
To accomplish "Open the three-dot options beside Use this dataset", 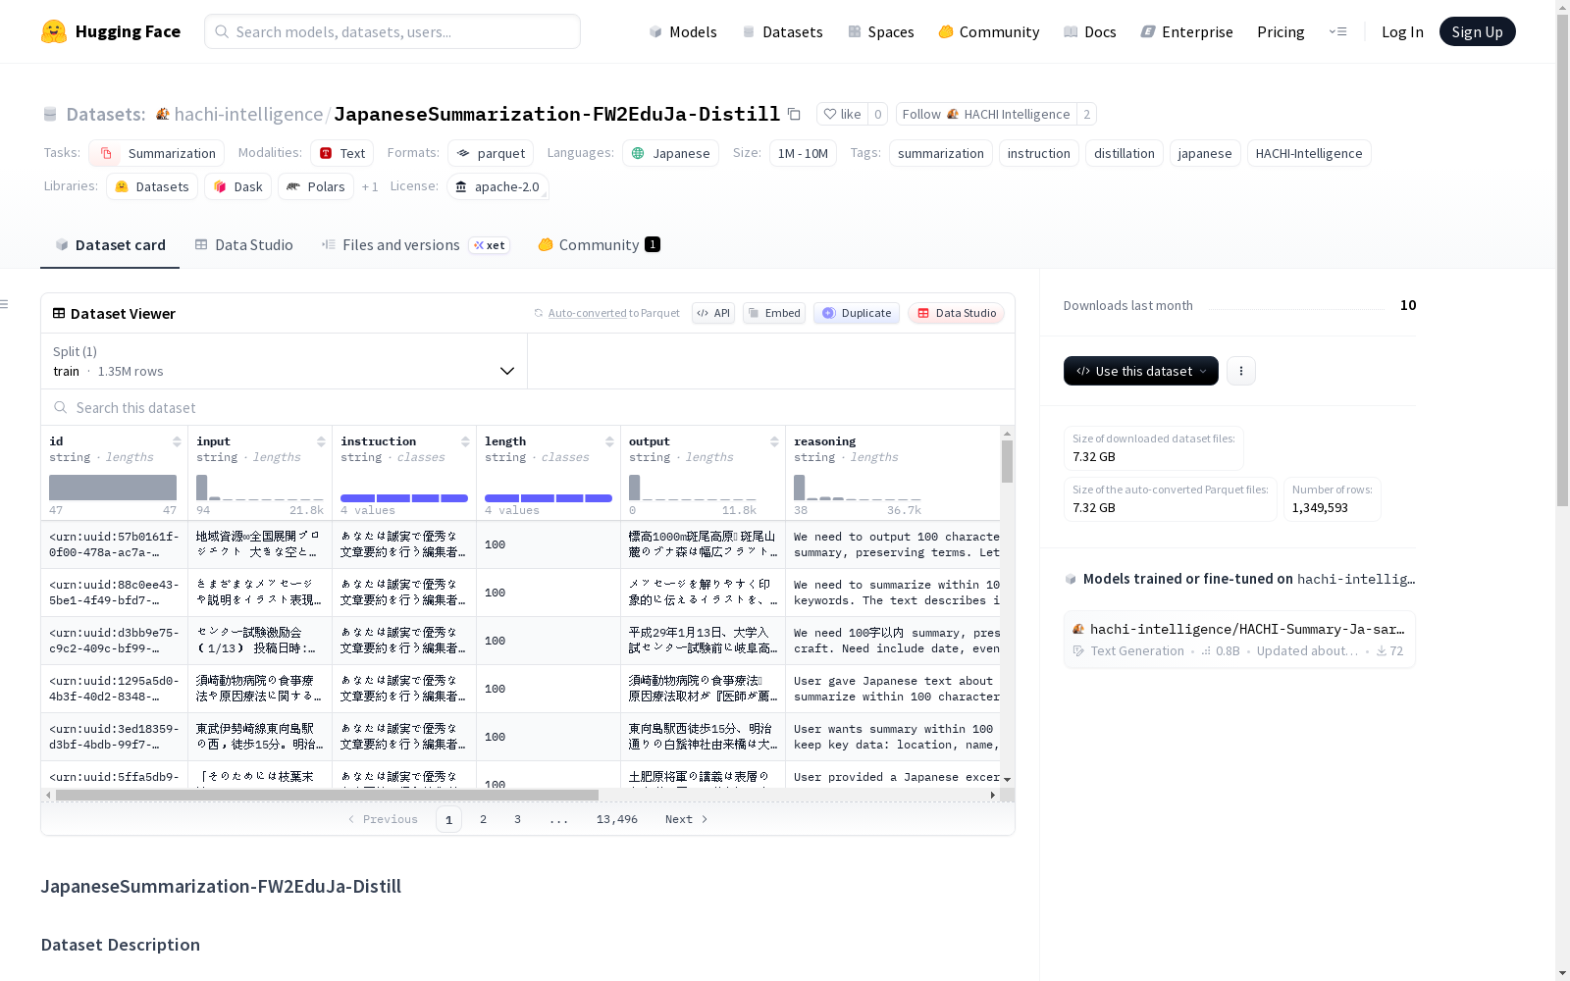I will tap(1241, 371).
